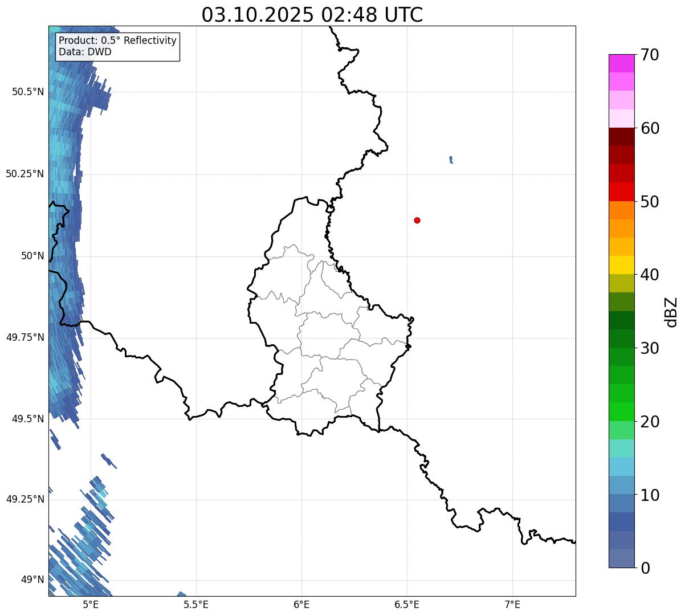Click the 50.25°N latitude label
The image size is (685, 616).
(25, 174)
